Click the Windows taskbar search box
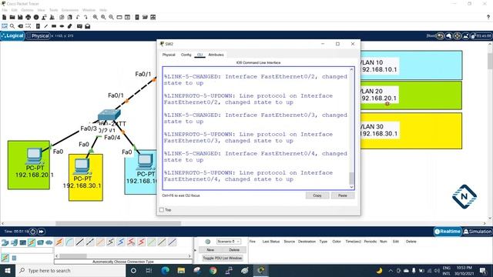This screenshot has height=277, width=493. click(x=71, y=270)
